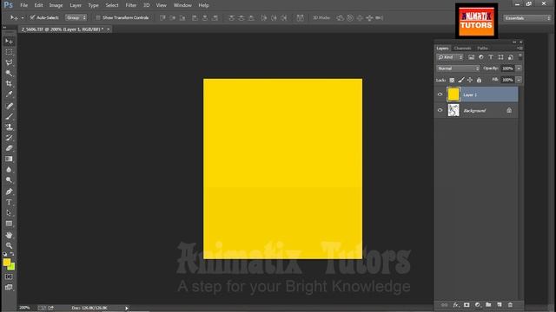Switch to the Paths tab

(x=482, y=49)
